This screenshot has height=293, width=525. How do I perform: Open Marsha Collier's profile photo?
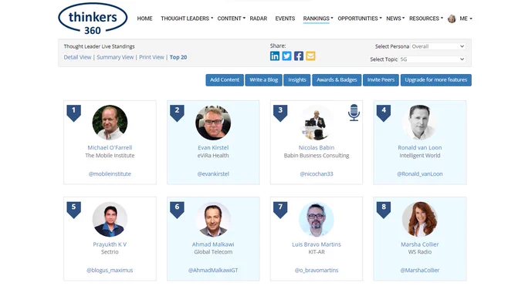[420, 219]
